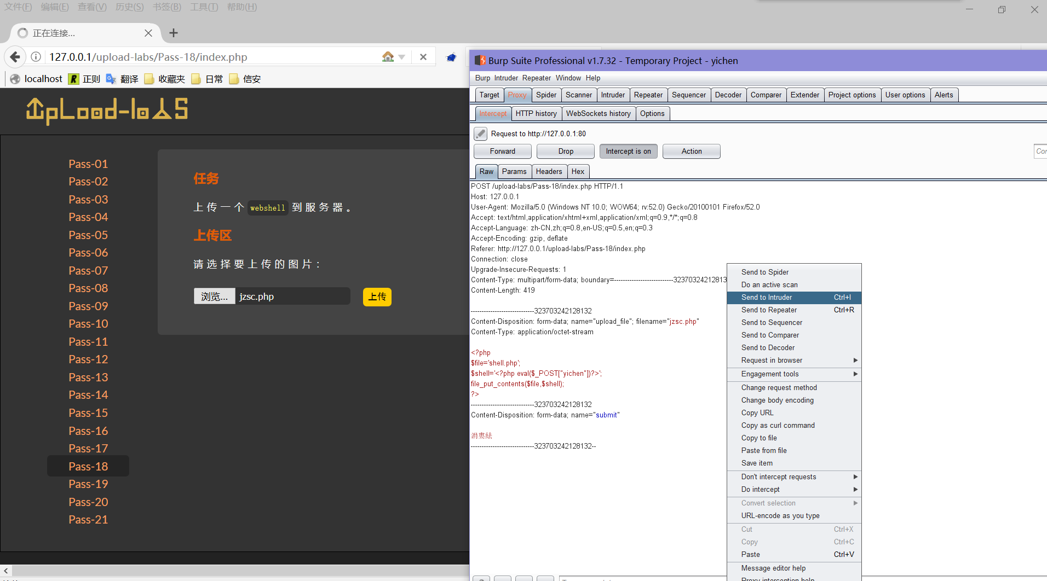
Task: Choose Copy as curl command
Action: pos(794,426)
